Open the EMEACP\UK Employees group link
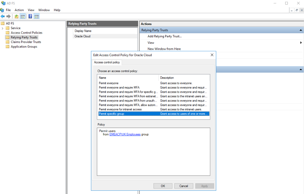 point(125,135)
